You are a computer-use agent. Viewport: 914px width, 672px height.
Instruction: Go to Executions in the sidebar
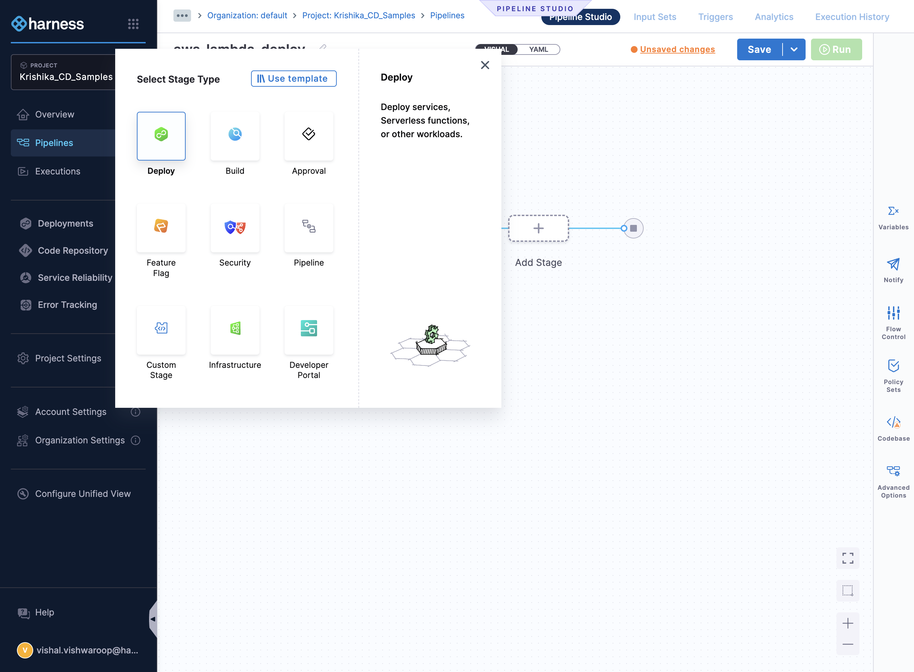(58, 171)
